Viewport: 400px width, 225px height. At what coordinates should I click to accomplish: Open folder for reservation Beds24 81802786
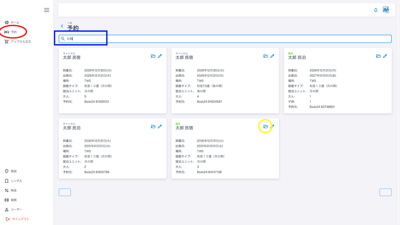point(153,127)
